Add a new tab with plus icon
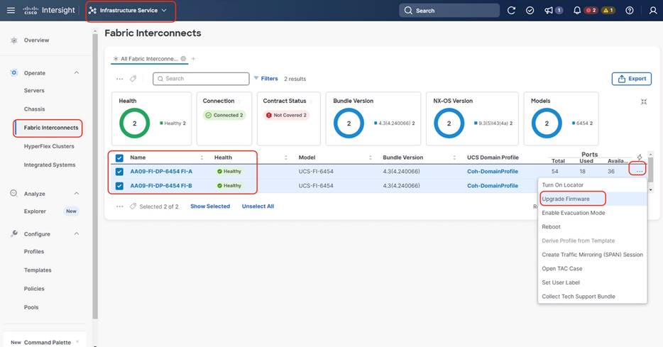 point(193,59)
